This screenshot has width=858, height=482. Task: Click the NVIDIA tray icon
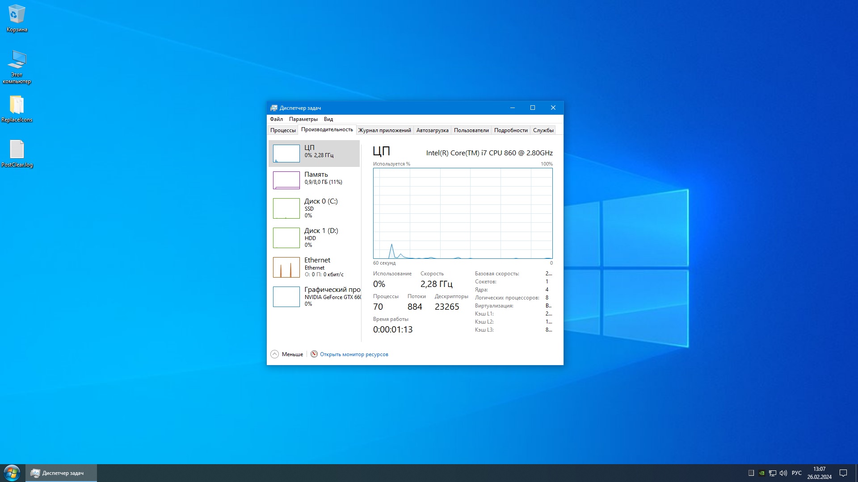pyautogui.click(x=761, y=473)
